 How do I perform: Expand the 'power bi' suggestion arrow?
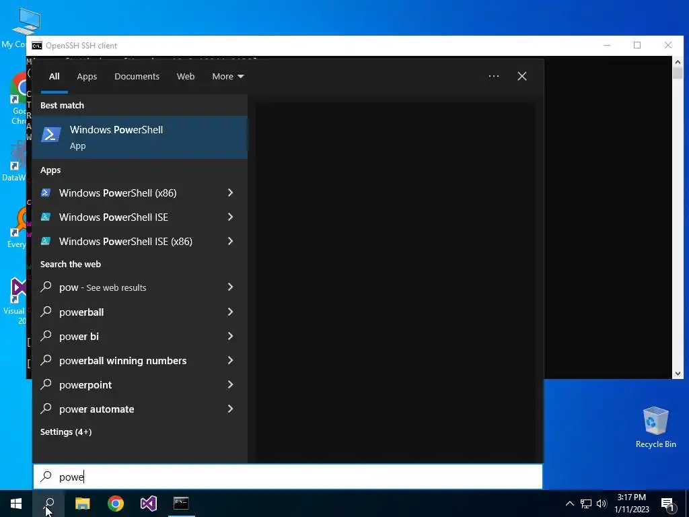pos(230,336)
